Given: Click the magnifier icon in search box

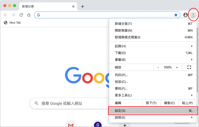Looking at the screenshot, I should [x=36, y=103].
